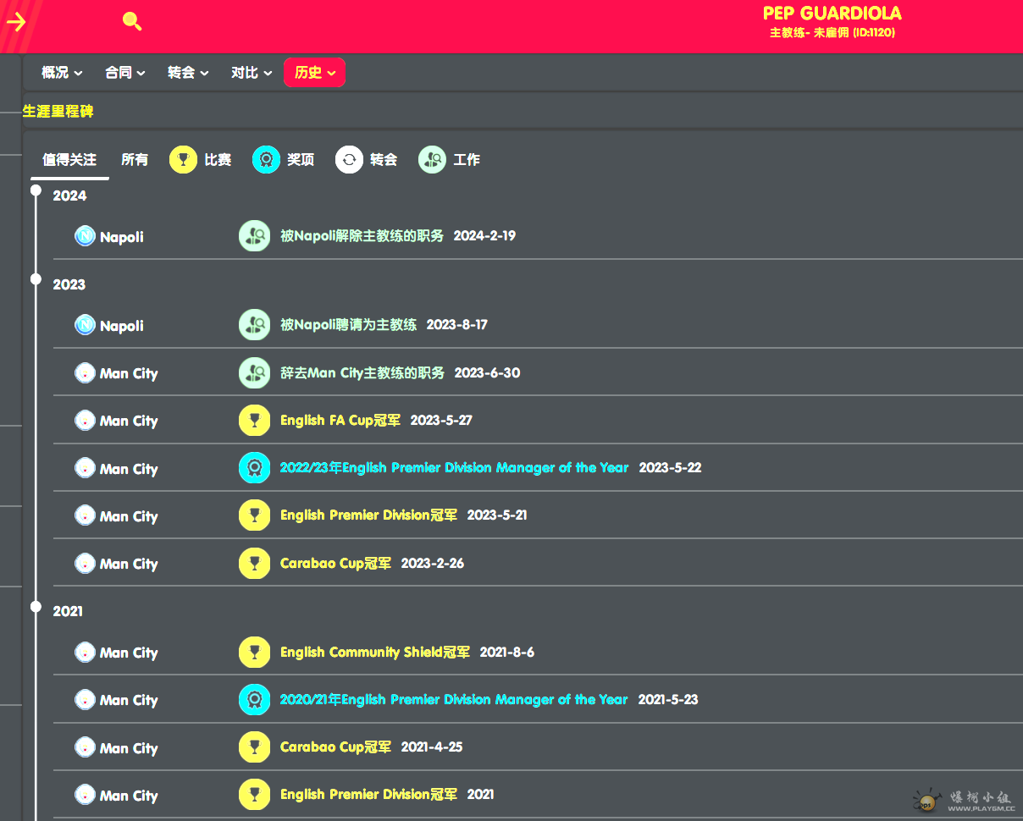The width and height of the screenshot is (1023, 821).
Task: Click 2020/21年English Premier Division Manager of the Year
Action: (x=454, y=700)
